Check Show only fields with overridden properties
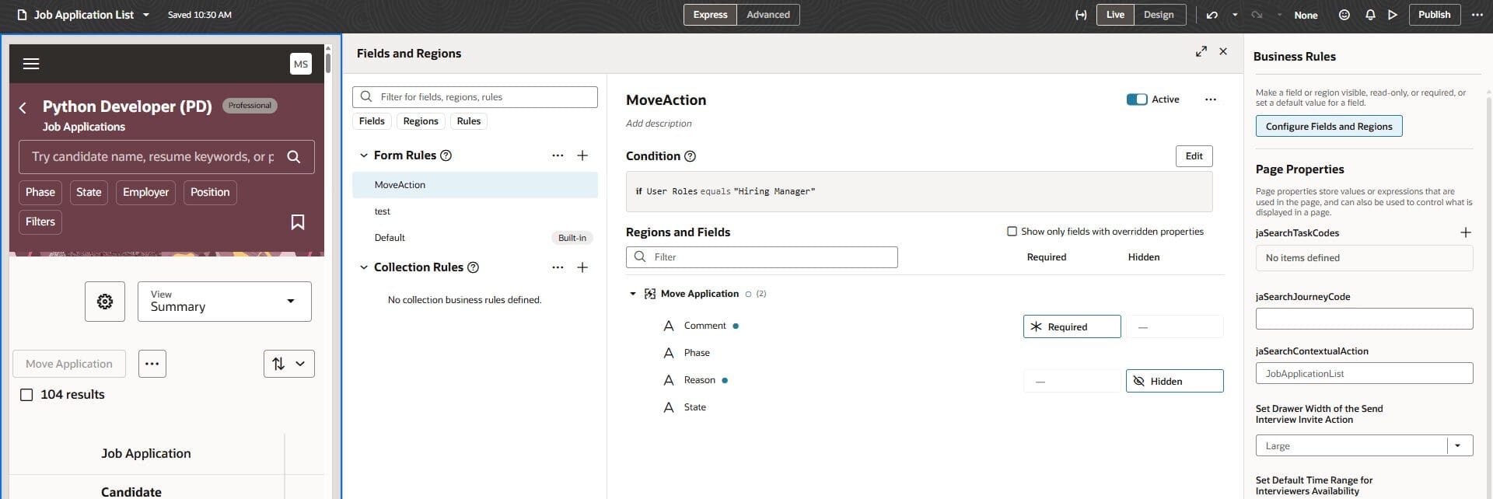 click(1012, 232)
